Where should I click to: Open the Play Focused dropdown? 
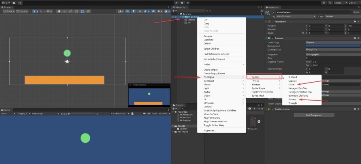click(120, 113)
